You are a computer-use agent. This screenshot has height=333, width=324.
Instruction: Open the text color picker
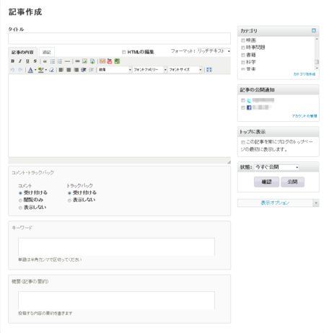pyautogui.click(x=30, y=70)
